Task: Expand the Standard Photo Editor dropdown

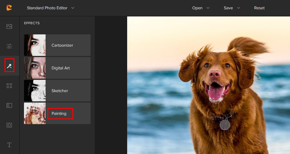Action: click(50, 8)
